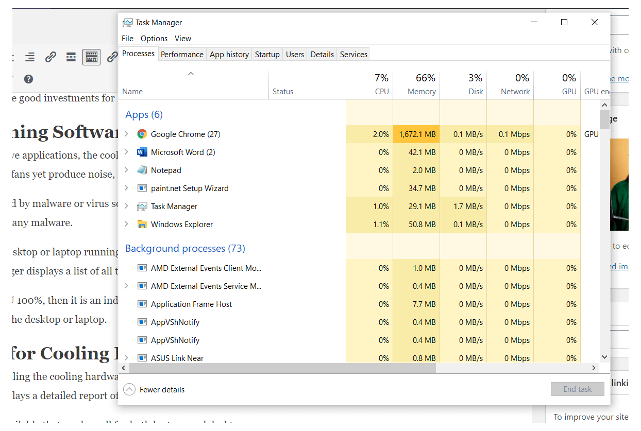The width and height of the screenshot is (641, 431).
Task: Click the End task button
Action: click(577, 389)
